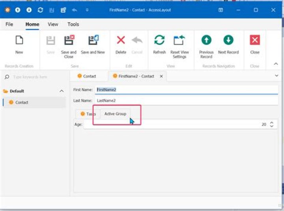Close the FirstName2 - Contact tab
The image size is (284, 211).
point(161,77)
